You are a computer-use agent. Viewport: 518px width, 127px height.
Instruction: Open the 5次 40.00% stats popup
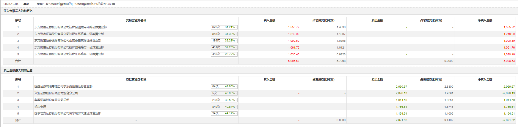pyautogui.click(x=224, y=93)
